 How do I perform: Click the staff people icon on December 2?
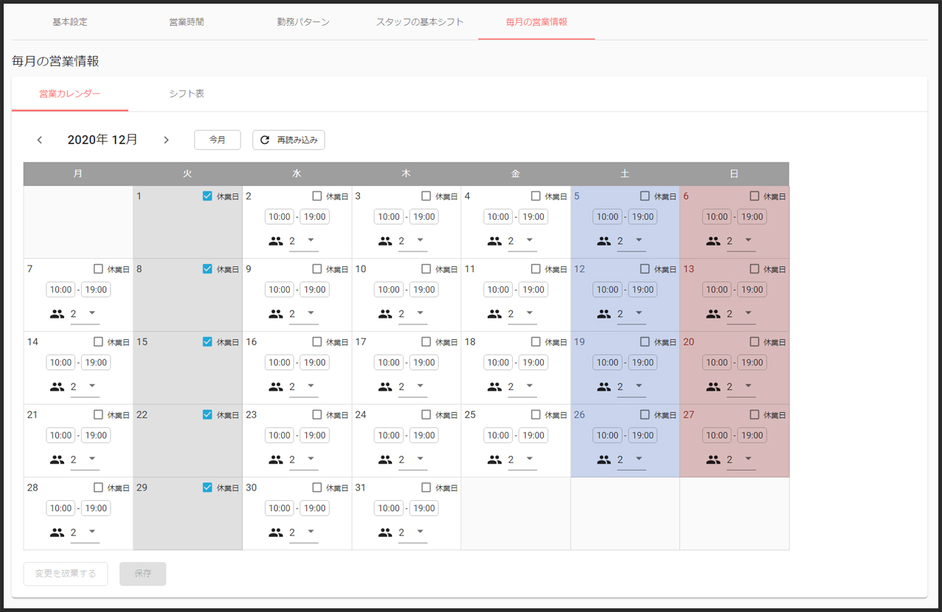(276, 241)
